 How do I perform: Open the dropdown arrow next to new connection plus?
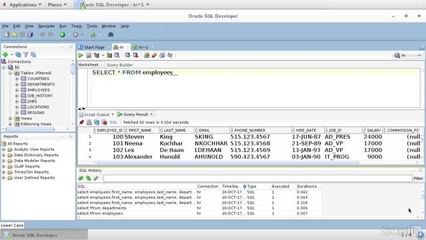[x=12, y=55]
